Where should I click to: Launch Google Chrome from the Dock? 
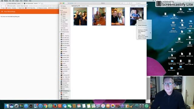(x=45, y=106)
